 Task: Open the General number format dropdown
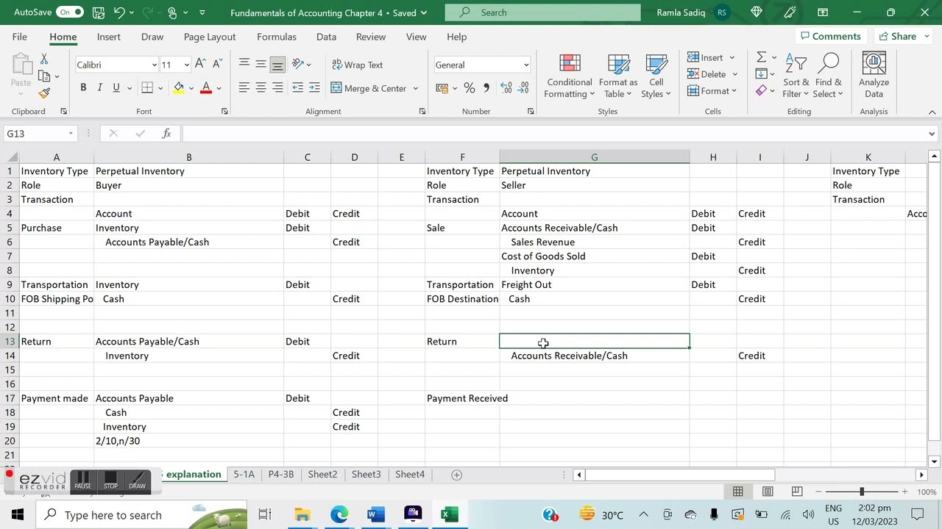coord(525,65)
